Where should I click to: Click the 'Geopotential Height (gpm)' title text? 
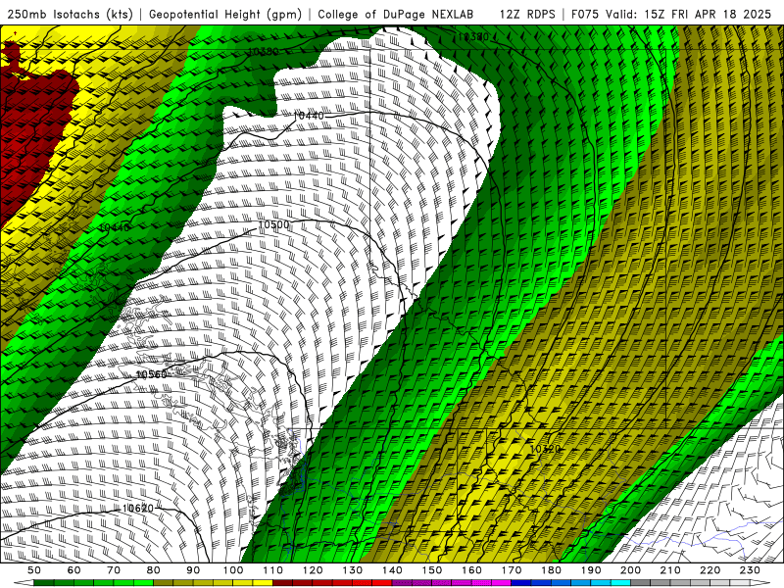click(x=225, y=15)
